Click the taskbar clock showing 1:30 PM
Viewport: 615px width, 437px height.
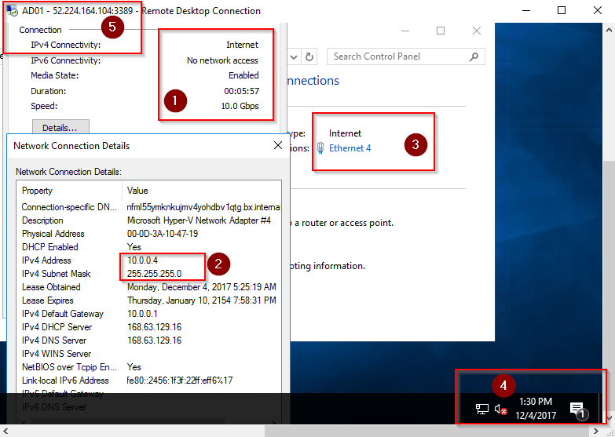coord(536,409)
